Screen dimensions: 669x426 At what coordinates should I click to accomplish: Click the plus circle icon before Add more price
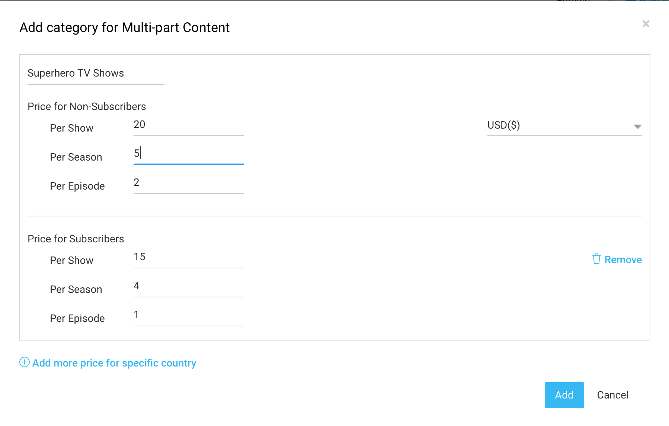click(x=24, y=362)
